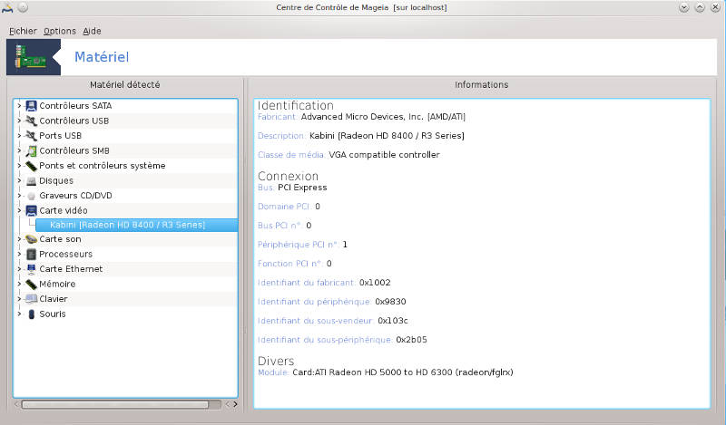Open the Fichier menu

coord(23,31)
